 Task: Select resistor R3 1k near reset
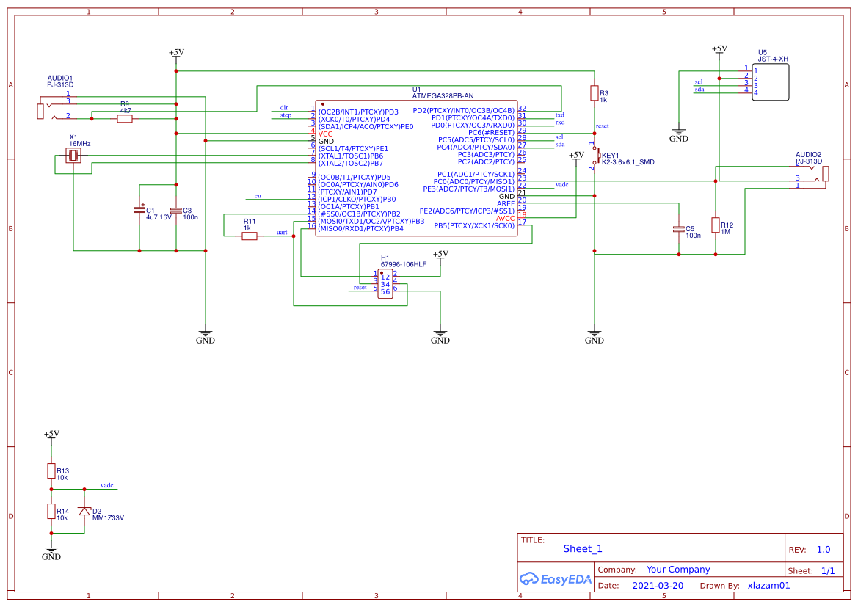(595, 93)
